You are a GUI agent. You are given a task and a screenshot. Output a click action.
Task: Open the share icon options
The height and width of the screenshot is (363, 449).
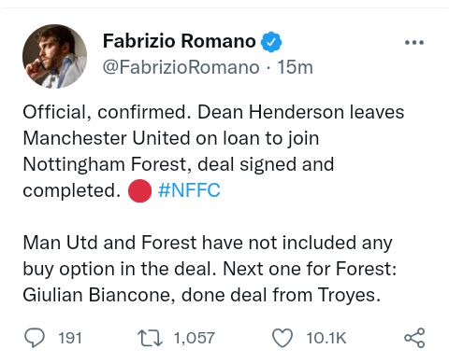(x=414, y=338)
